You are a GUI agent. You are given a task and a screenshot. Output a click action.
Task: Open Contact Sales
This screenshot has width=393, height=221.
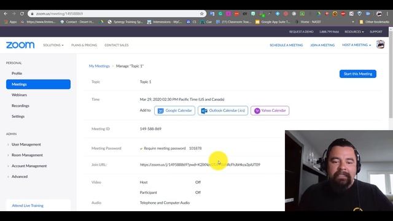click(x=117, y=45)
